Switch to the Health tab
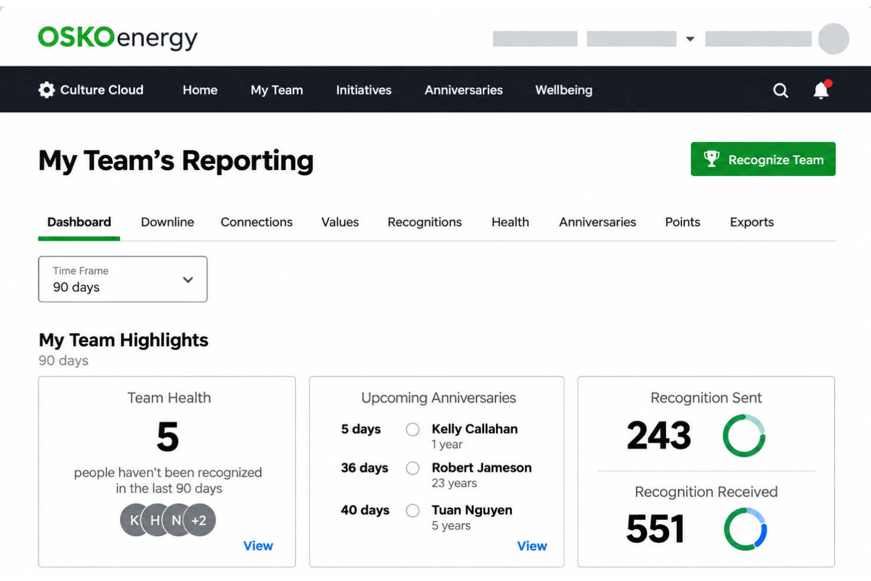This screenshot has width=871, height=581. (510, 222)
